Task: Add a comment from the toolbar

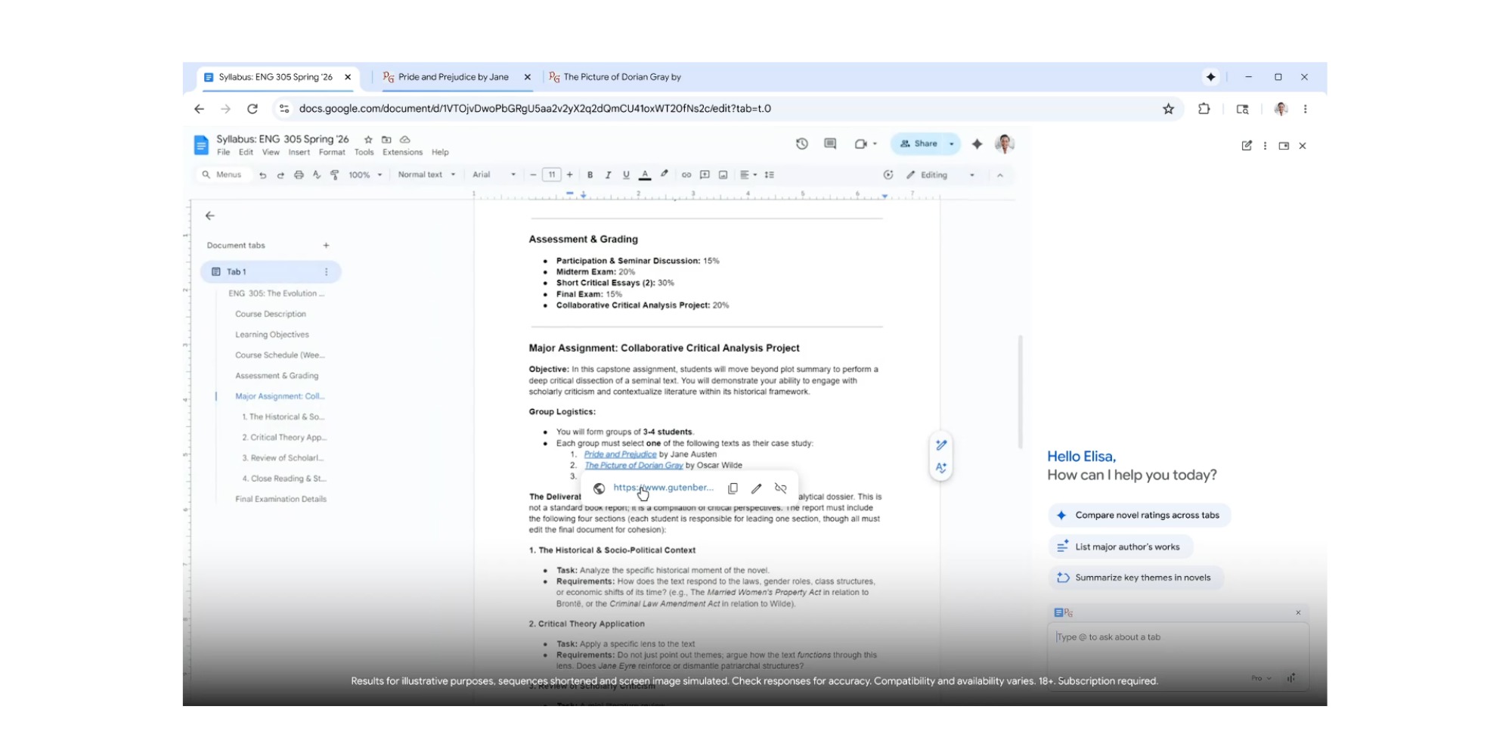Action: point(705,175)
